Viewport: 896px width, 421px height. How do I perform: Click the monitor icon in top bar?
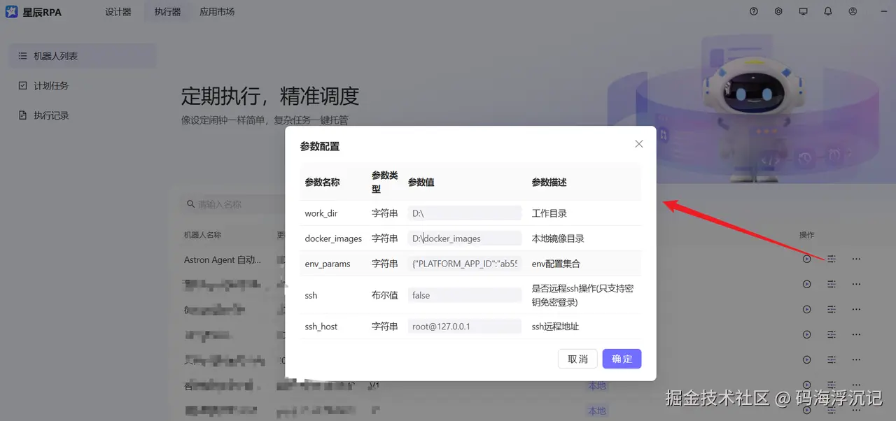pos(803,12)
